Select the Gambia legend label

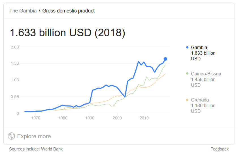[x=199, y=47]
